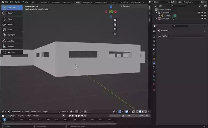Open the Edit menu
This screenshot has height=128, width=208.
click(x=12, y=2)
